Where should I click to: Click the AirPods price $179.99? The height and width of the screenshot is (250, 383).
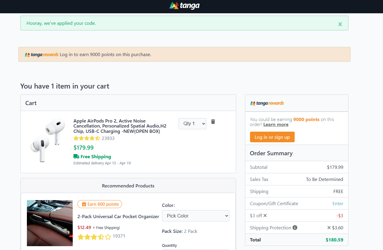pos(84,148)
